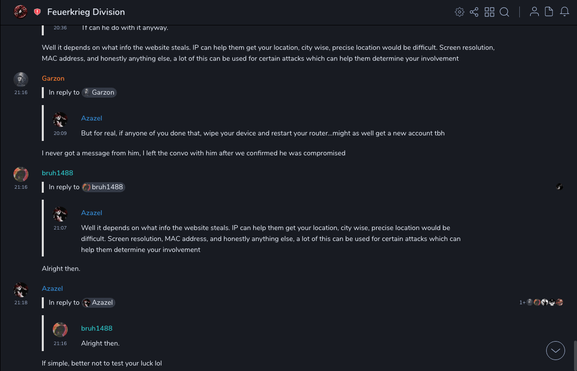Click the "In reply to Azazel" chip
Image resolution: width=577 pixels, height=371 pixels.
point(98,302)
